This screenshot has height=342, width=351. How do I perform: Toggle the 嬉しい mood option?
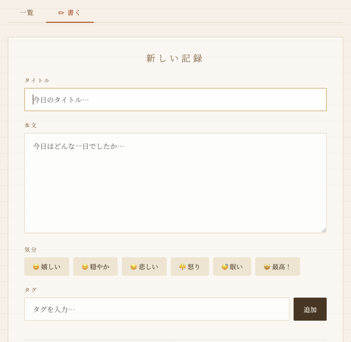47,267
